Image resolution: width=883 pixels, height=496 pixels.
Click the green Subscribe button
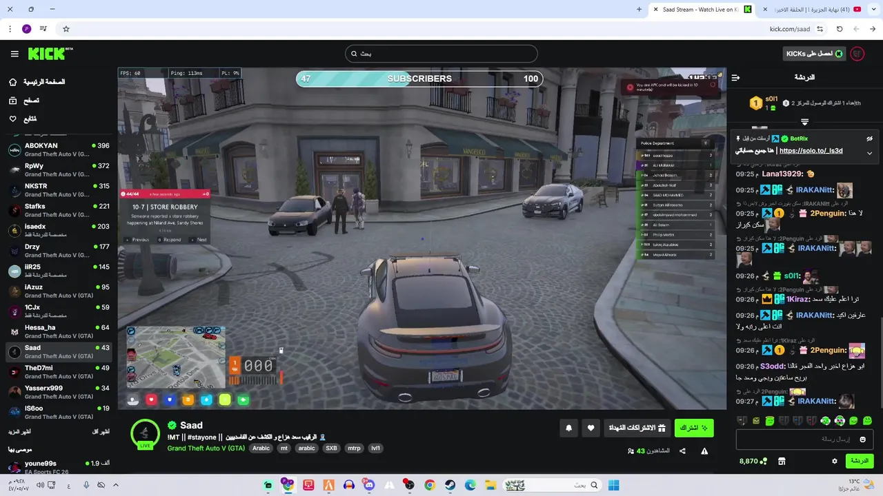[694, 428]
